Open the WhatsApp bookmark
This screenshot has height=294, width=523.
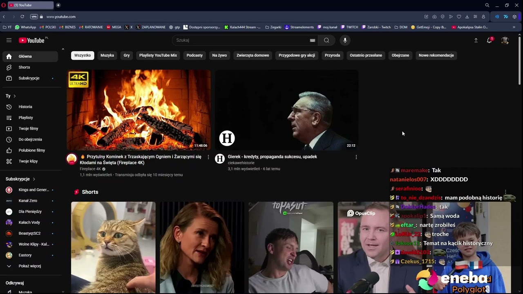click(x=25, y=27)
